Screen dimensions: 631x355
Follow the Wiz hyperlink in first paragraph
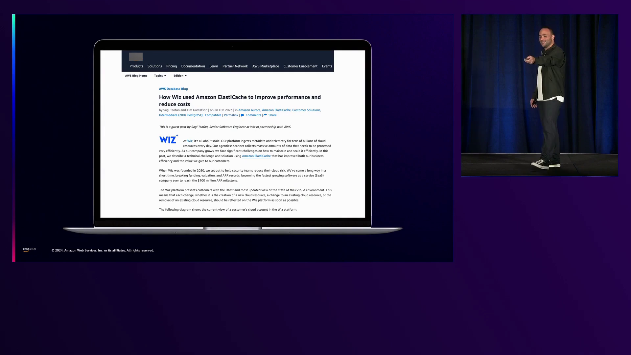(x=190, y=141)
